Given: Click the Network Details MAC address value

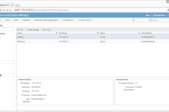Looking at the screenshot, I should [38, 99].
